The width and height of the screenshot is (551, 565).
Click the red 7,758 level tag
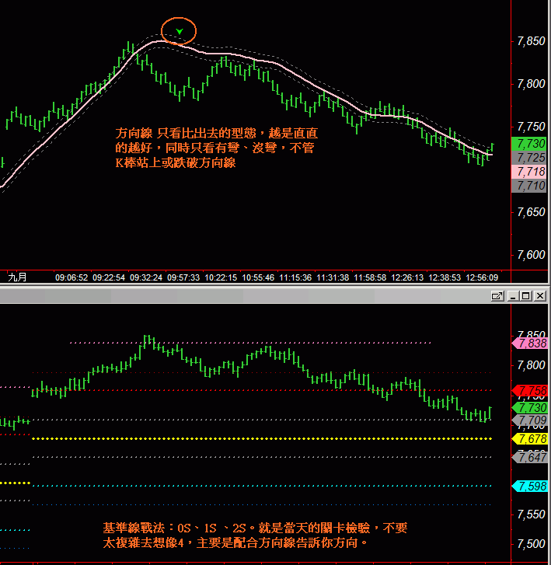point(530,390)
